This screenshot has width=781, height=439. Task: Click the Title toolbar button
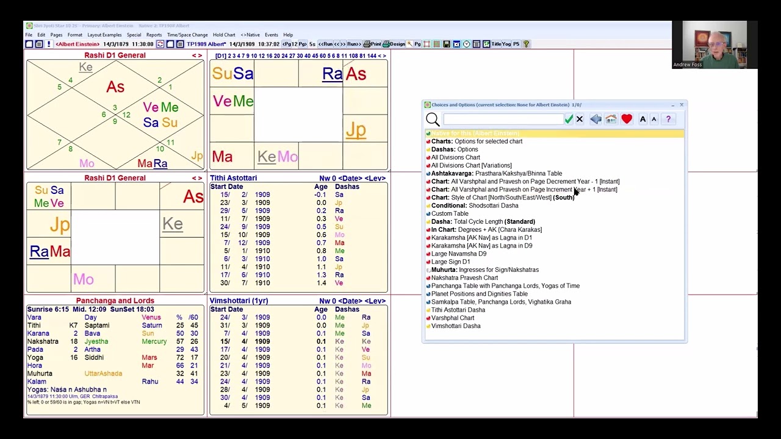click(496, 44)
